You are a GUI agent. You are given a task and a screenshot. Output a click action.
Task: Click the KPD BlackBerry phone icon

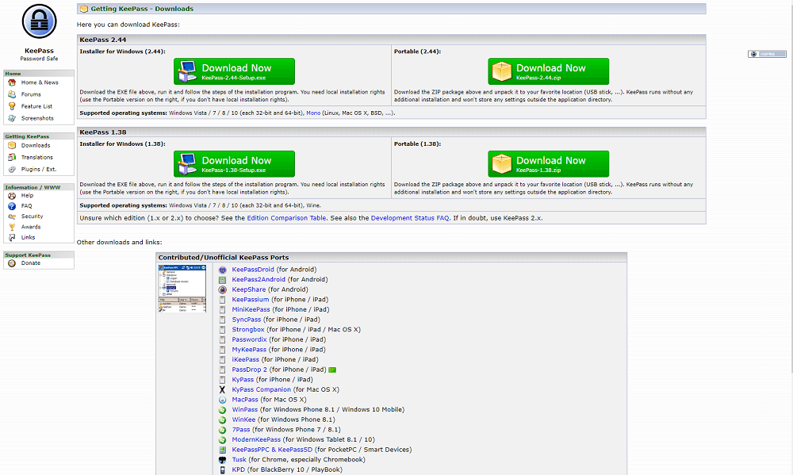pos(222,470)
